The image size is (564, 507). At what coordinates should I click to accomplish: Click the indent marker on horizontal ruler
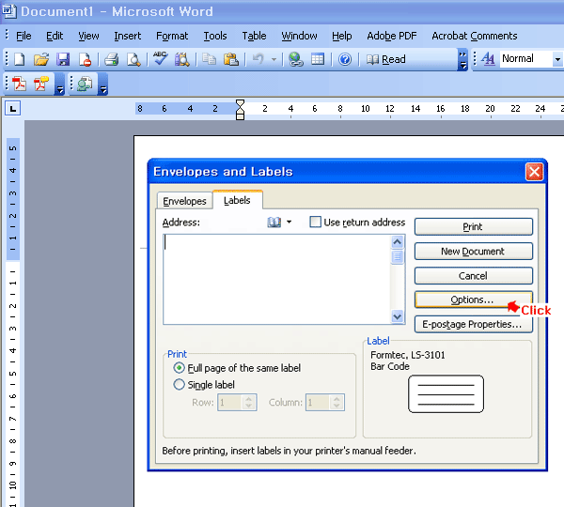coord(240,110)
